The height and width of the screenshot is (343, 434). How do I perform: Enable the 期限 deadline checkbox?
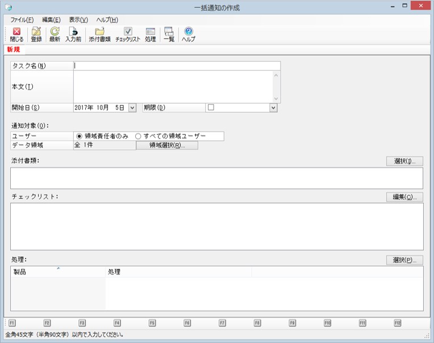211,107
